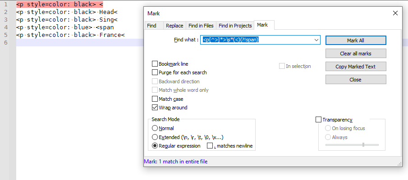408x180 pixels.
Task: Click Copy Marked Text button
Action: (x=355, y=67)
